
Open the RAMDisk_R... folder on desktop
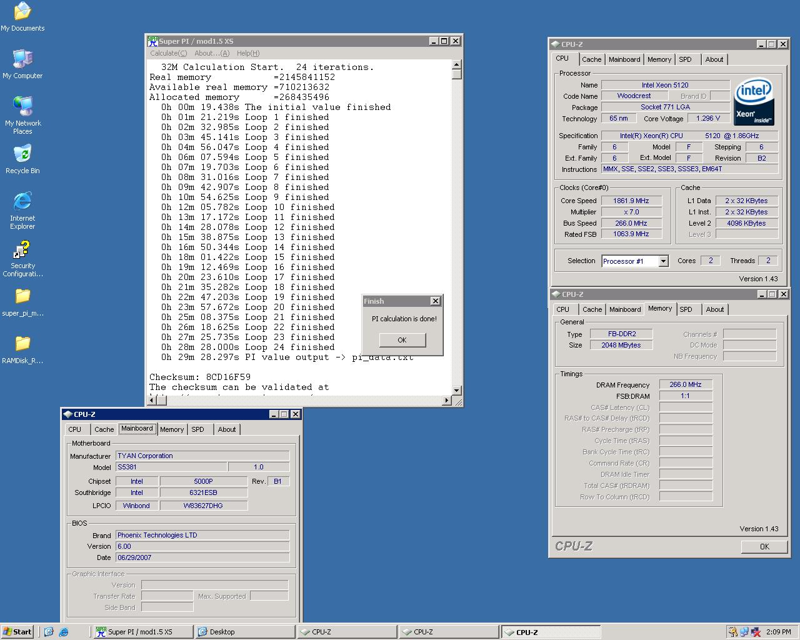(22, 350)
